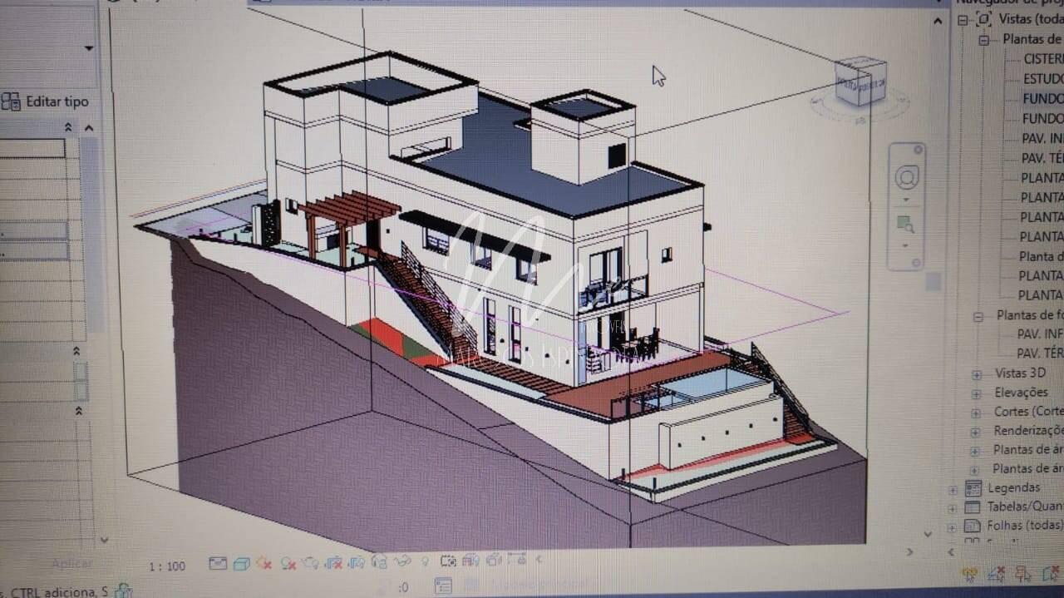Click navigation wheel icon in navigation bar
This screenshot has width=1064, height=598.
click(x=906, y=177)
